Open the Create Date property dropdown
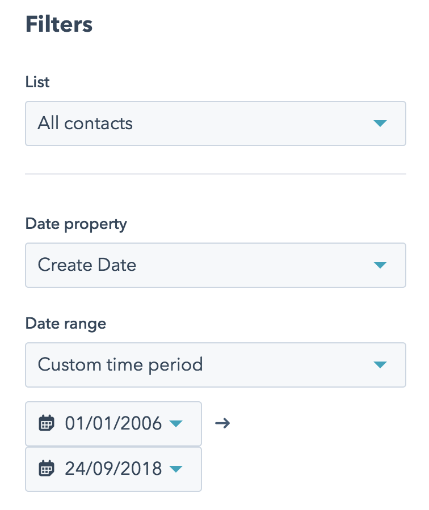 point(216,265)
